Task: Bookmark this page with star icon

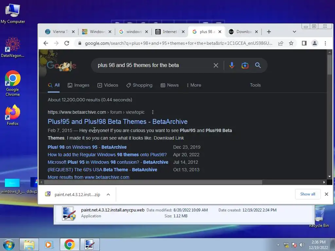Action: [x=291, y=43]
